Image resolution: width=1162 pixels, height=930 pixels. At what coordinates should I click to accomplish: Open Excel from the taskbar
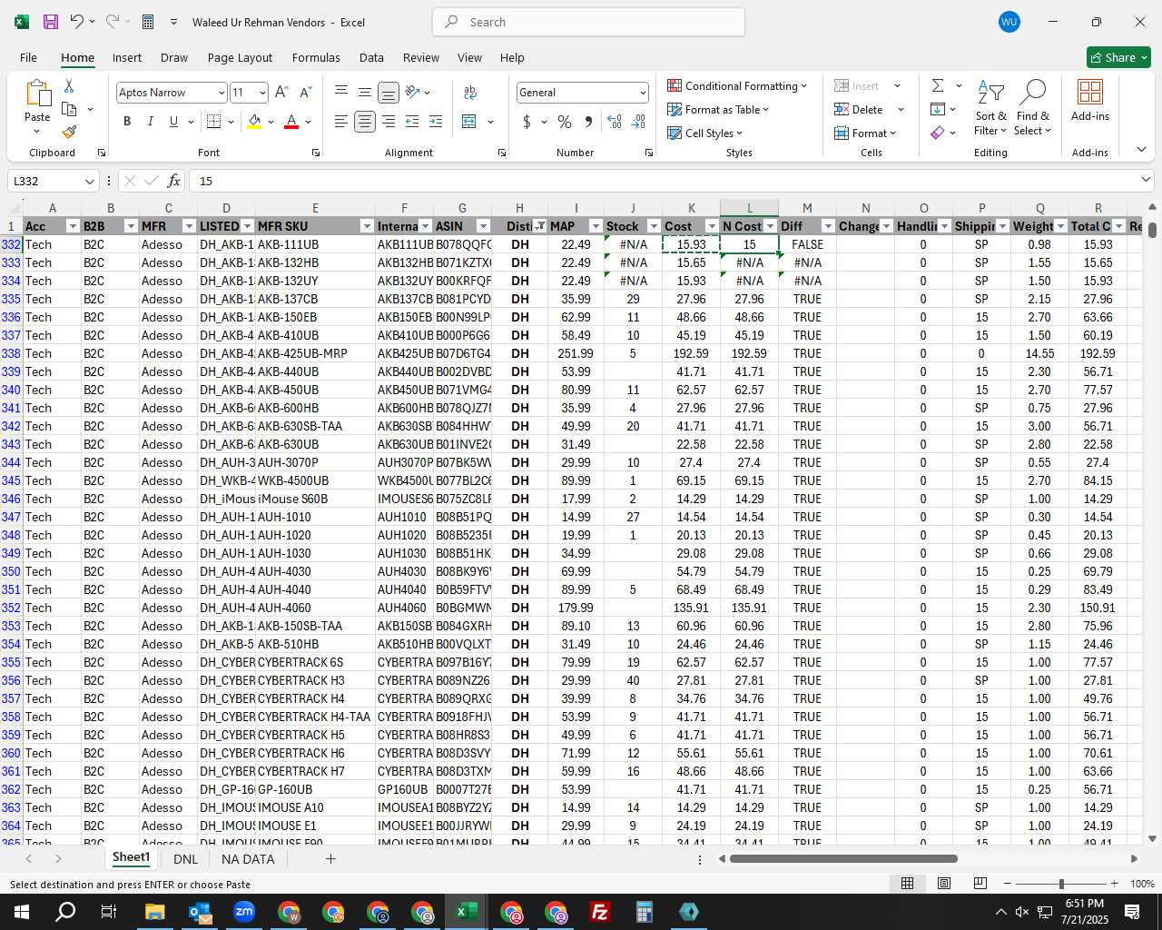pos(467,912)
